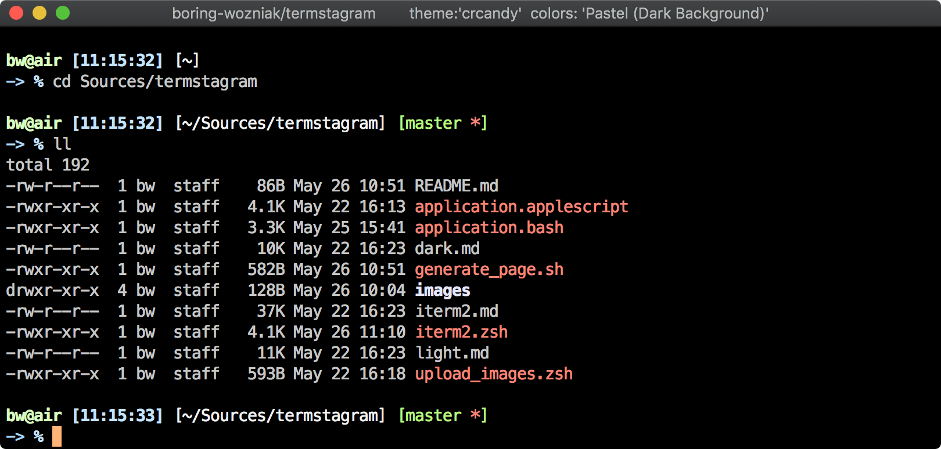Click the green maximize window button
The width and height of the screenshot is (941, 449).
pyautogui.click(x=63, y=13)
